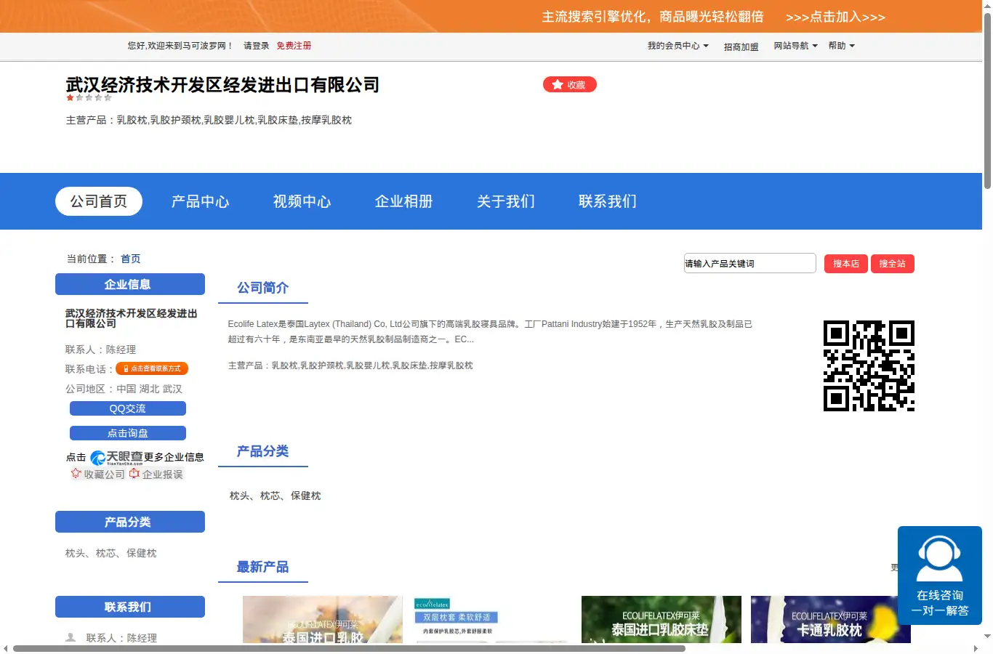Open the 双层枕套 柔软舒适 product thumbnail
This screenshot has width=993, height=654.
click(492, 619)
